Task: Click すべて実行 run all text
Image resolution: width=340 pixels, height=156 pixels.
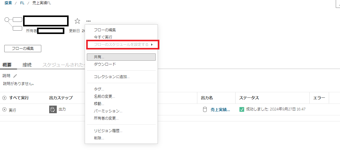Action: (x=19, y=98)
